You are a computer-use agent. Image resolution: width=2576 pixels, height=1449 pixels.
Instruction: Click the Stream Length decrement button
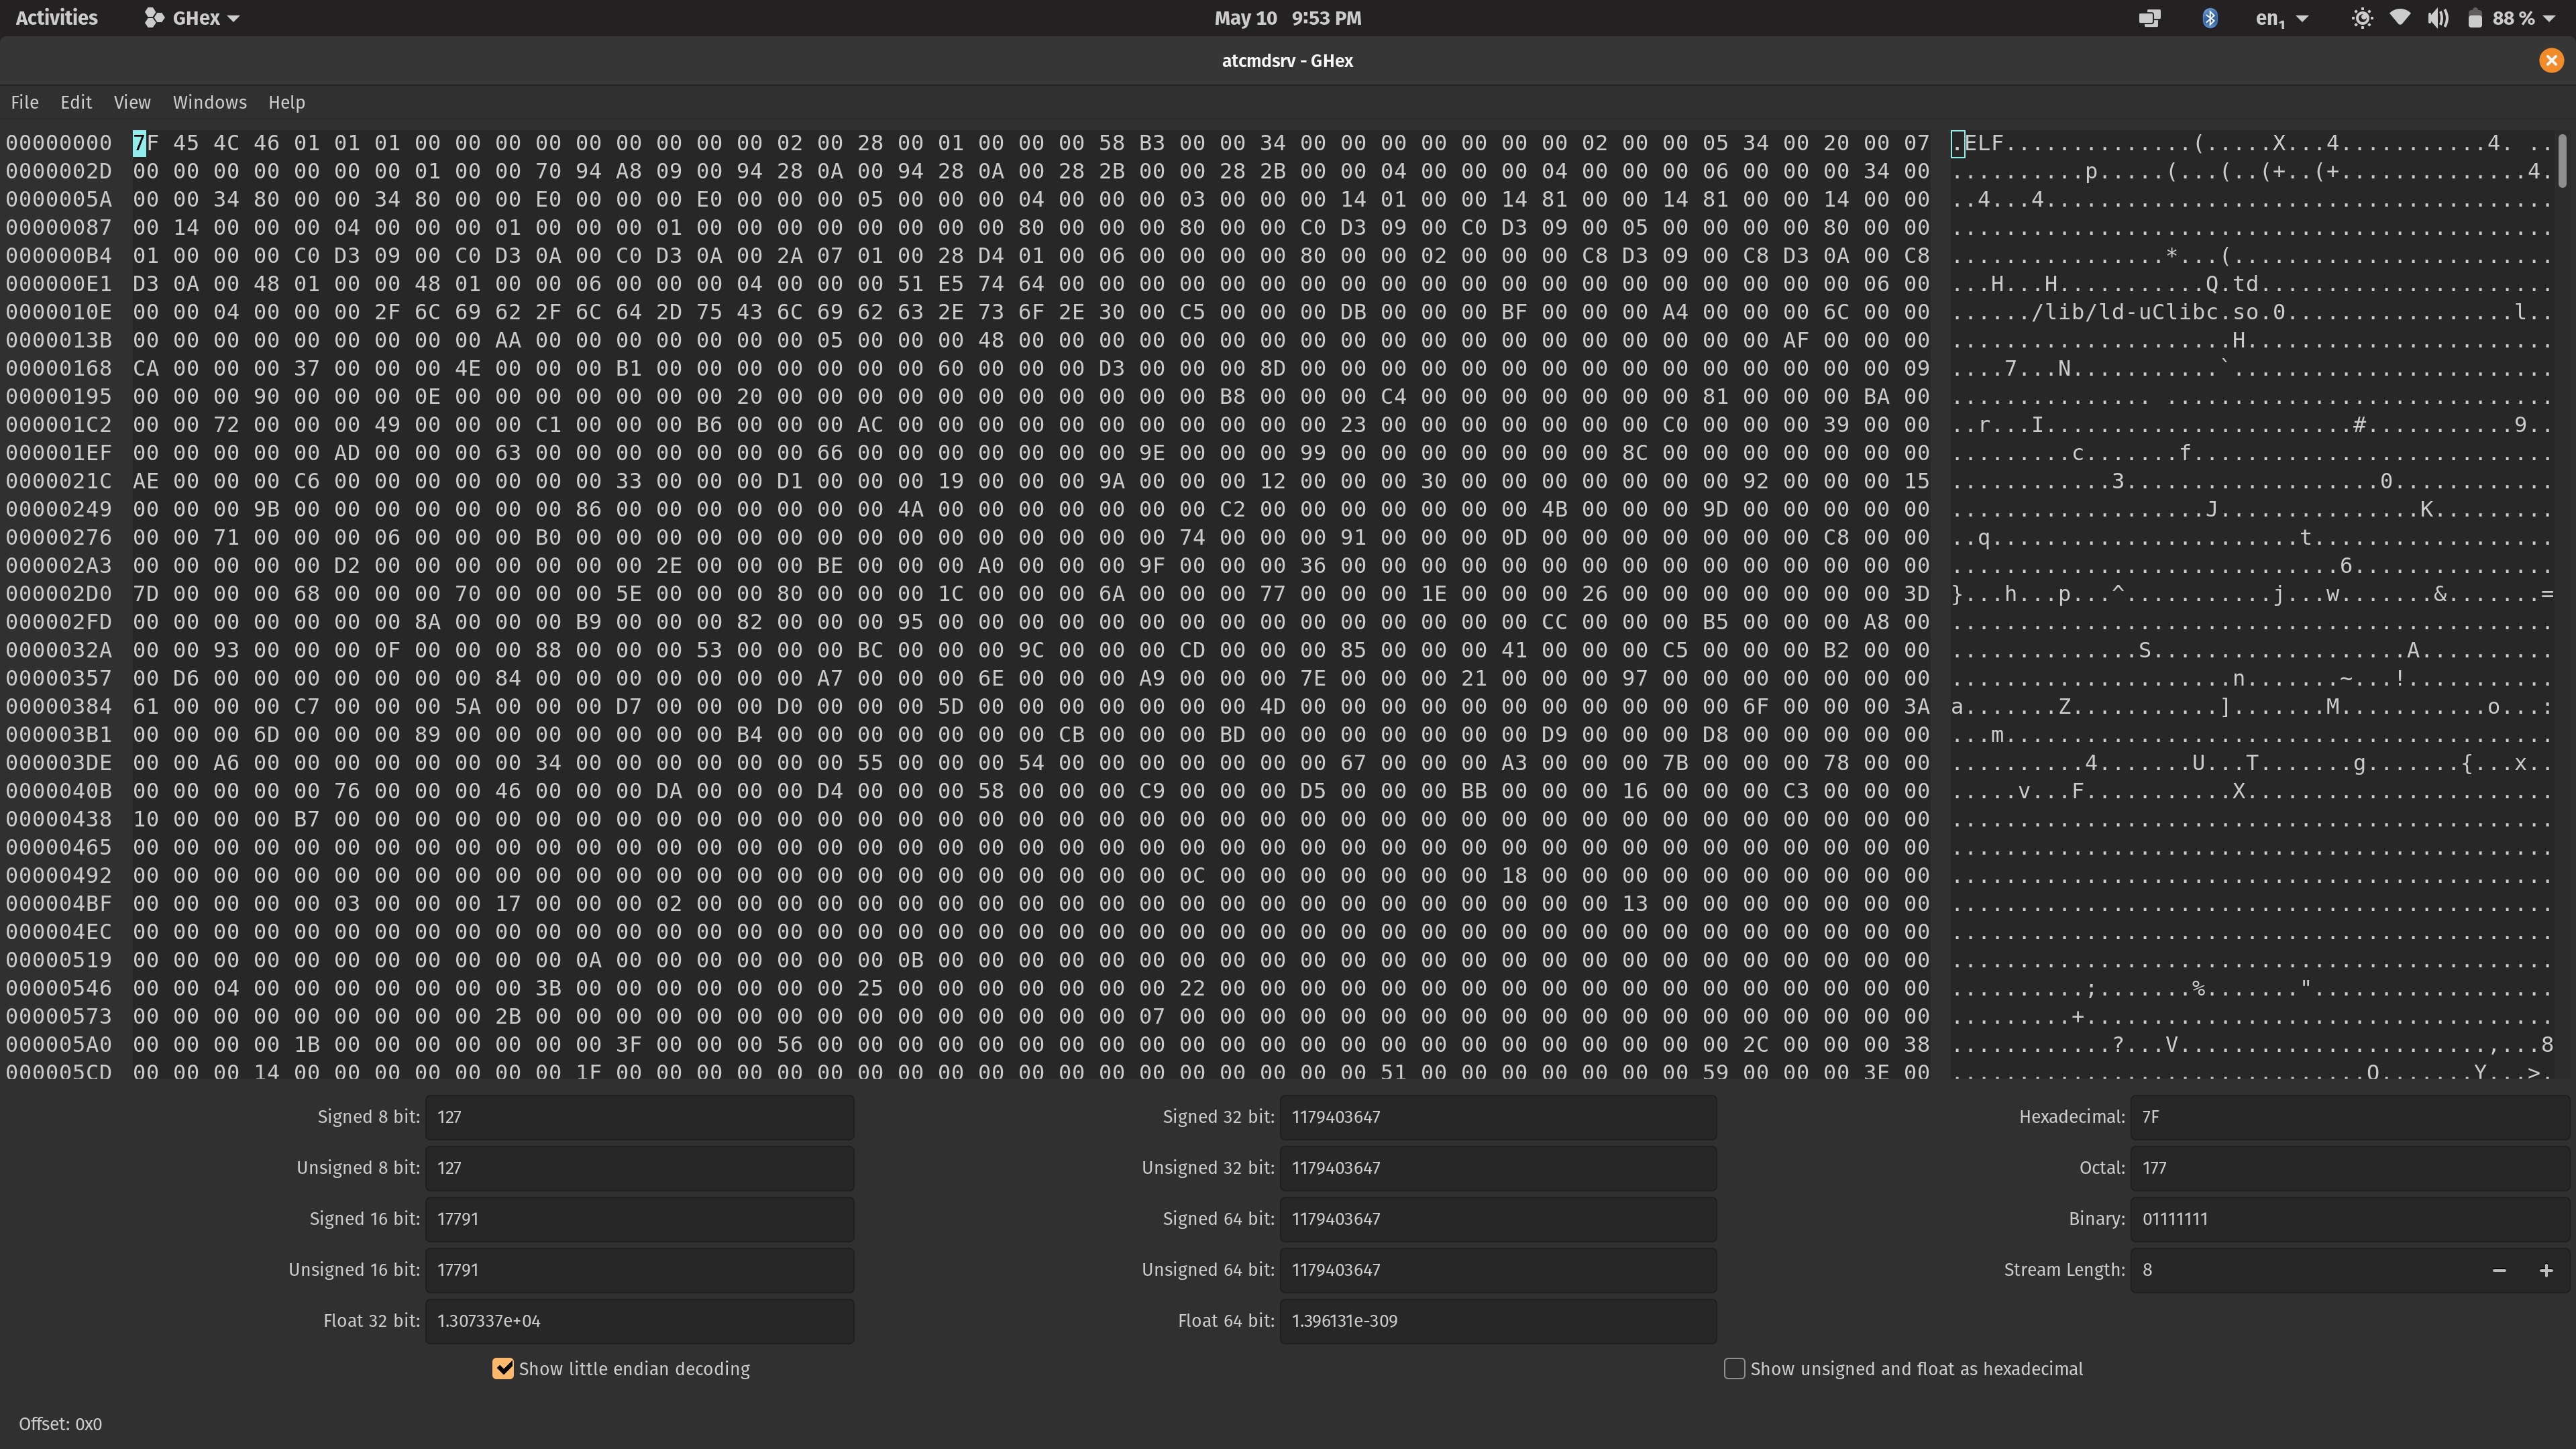pyautogui.click(x=2500, y=1269)
